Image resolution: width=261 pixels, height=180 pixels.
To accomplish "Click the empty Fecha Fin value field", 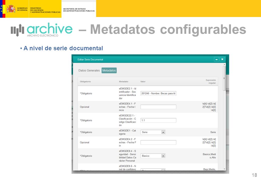I will point(158,142).
